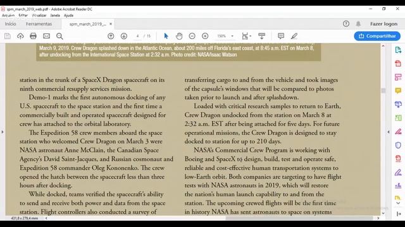The image size is (405, 227).
Task: Open the find text magnifier
Action: (x=59, y=36)
